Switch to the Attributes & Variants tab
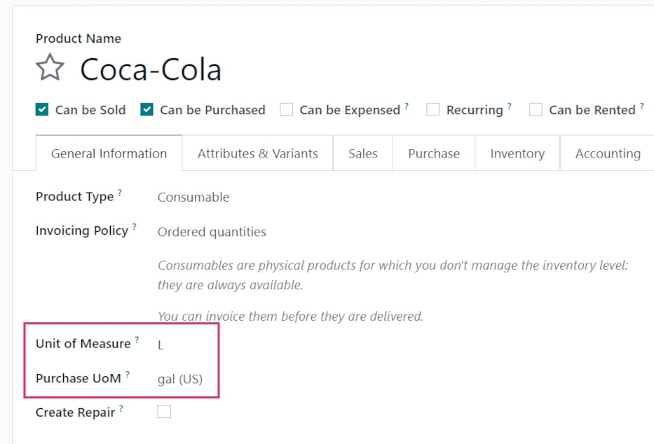The width and height of the screenshot is (654, 444). 257,153
